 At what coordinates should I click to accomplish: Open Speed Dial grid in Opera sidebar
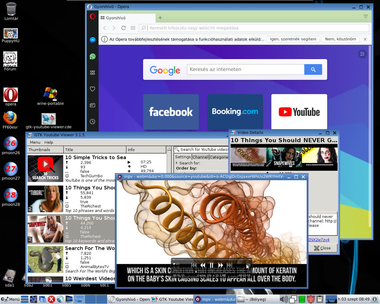[x=93, y=72]
